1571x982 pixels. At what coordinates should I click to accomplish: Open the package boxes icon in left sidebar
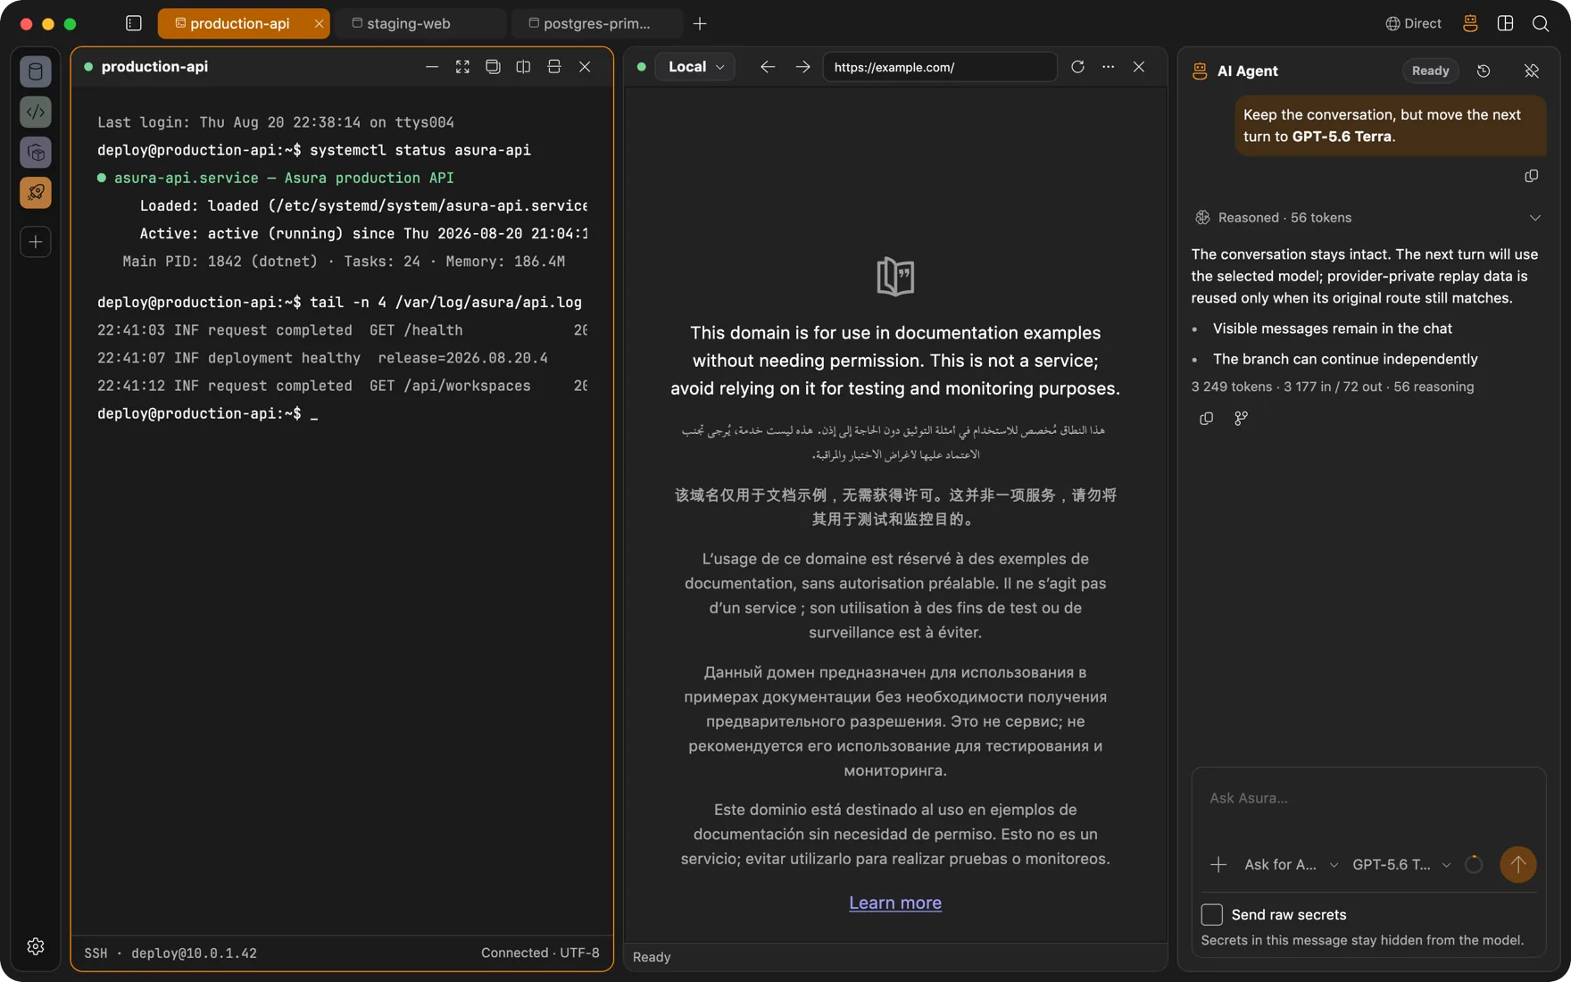click(x=36, y=153)
